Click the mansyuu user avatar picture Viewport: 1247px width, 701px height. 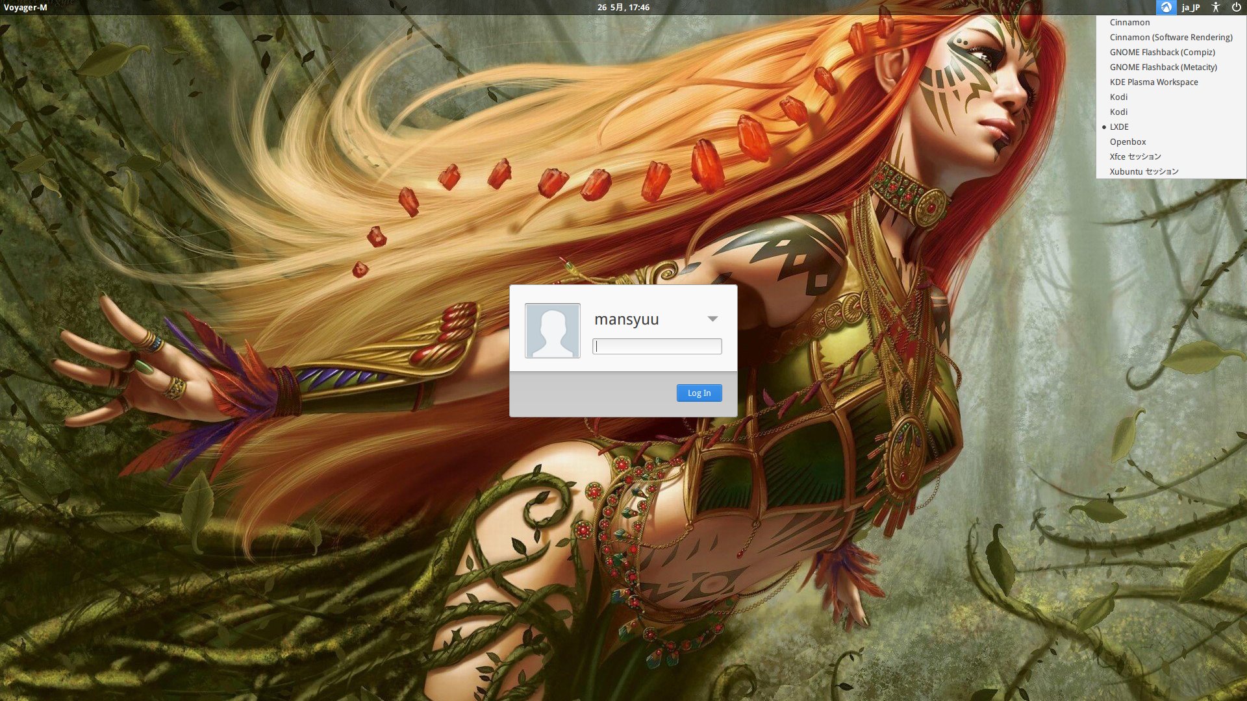tap(552, 330)
